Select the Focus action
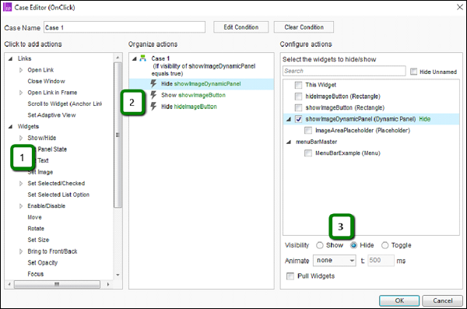Viewport: 467px width, 309px height. click(36, 274)
